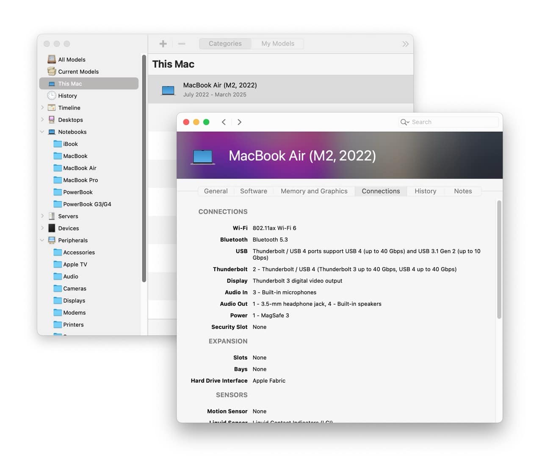Switch to Categories segment
The height and width of the screenshot is (462, 542).
[225, 44]
